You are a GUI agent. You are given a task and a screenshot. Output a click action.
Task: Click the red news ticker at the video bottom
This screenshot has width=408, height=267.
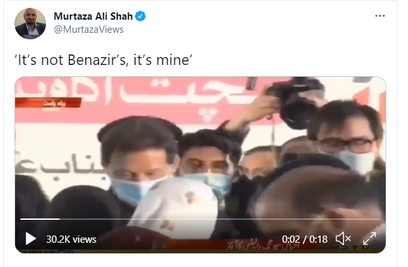242,245
